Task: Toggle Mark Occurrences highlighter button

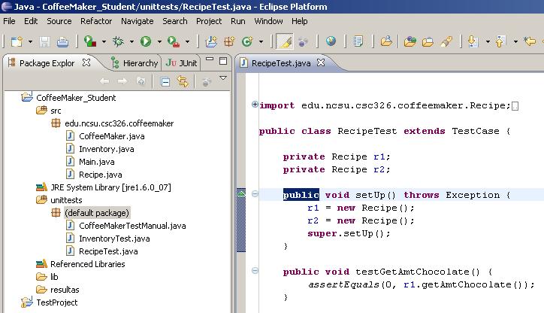Action: click(x=284, y=41)
